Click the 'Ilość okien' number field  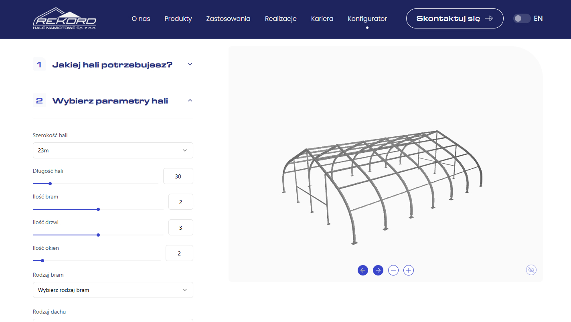(x=179, y=253)
